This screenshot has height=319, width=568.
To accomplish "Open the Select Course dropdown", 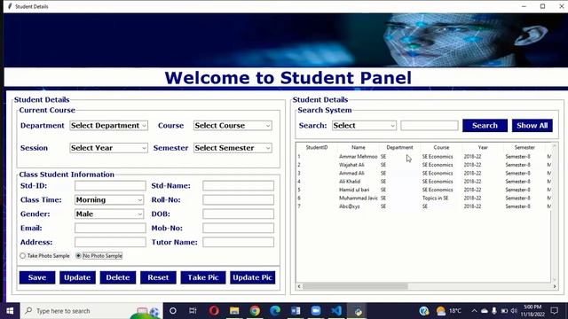I will coord(233,126).
